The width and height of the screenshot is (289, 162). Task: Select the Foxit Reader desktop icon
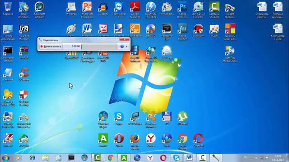(135, 31)
